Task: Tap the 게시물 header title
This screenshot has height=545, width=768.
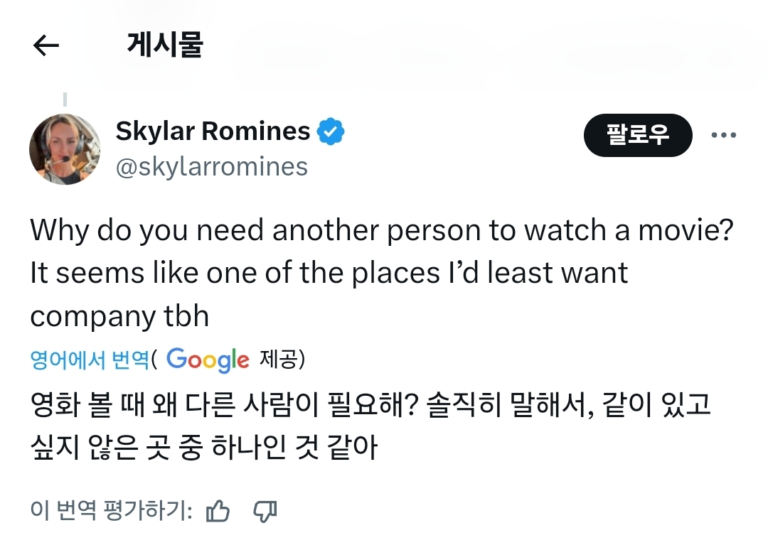Action: coord(165,45)
